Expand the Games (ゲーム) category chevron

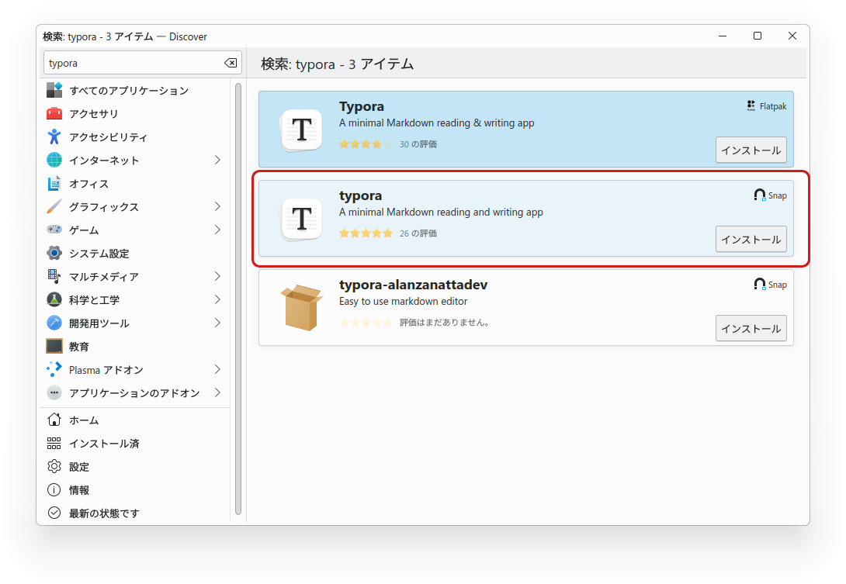217,230
